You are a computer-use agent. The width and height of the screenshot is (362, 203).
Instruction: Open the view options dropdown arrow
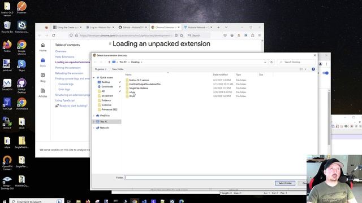[305, 69]
